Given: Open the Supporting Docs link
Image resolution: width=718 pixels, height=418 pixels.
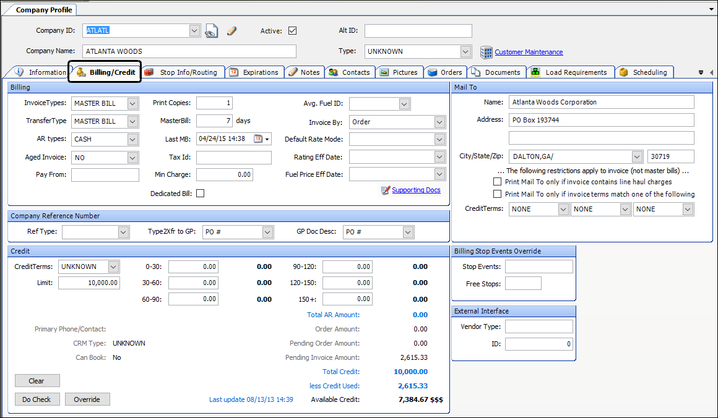Looking at the screenshot, I should (416, 190).
